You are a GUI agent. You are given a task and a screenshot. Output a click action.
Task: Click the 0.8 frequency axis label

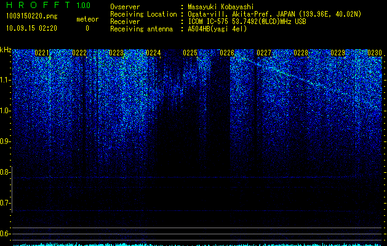coord(5,172)
